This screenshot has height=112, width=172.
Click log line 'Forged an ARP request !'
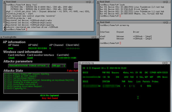coord(21,76)
